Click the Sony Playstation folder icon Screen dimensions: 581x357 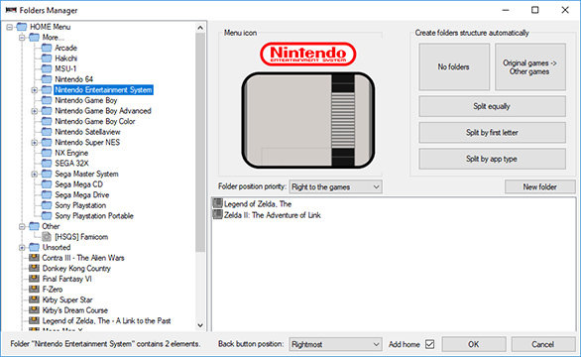click(x=47, y=205)
